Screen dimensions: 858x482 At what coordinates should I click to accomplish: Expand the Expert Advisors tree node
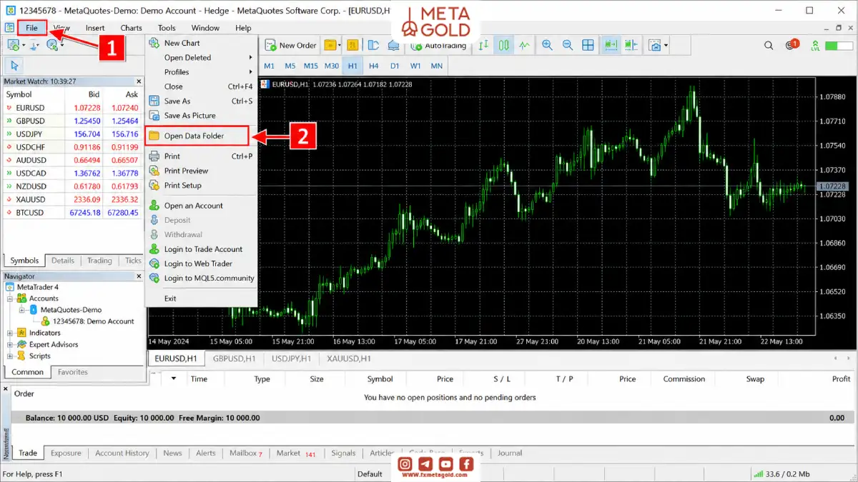coord(10,344)
